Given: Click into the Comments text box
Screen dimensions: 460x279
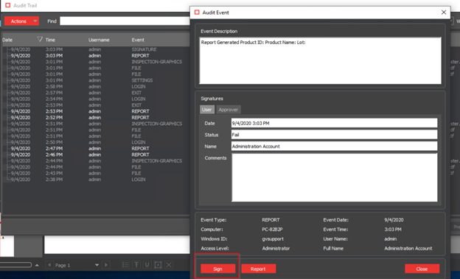Looking at the screenshot, I should pos(335,177).
